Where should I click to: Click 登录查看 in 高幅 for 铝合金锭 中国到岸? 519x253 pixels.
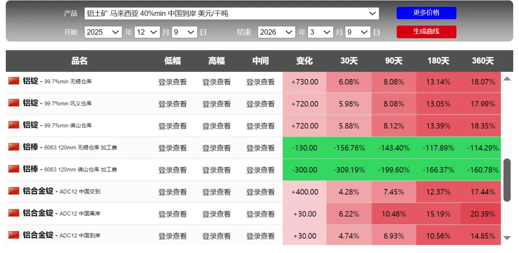coord(216,236)
